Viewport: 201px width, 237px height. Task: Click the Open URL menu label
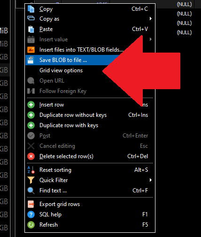[52, 81]
